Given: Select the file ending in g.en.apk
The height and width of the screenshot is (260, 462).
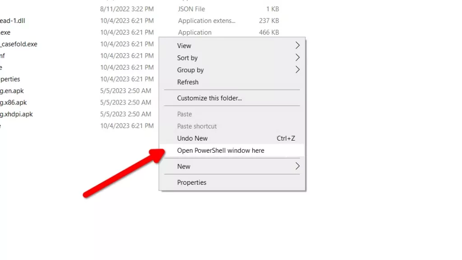Looking at the screenshot, I should click(12, 91).
